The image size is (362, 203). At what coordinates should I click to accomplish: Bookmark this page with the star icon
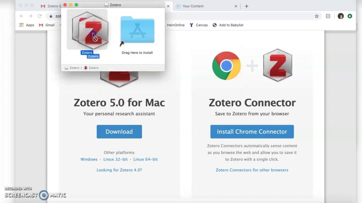(317, 16)
